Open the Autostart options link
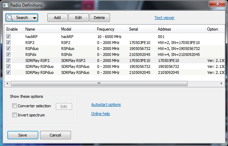Image resolution: width=228 pixels, height=146 pixels. 106,104
